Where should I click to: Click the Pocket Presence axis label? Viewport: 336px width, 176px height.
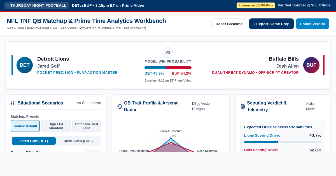click(x=171, y=131)
